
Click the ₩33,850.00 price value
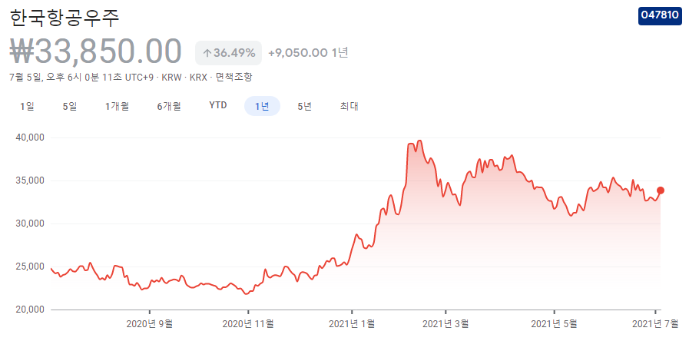[x=95, y=51]
